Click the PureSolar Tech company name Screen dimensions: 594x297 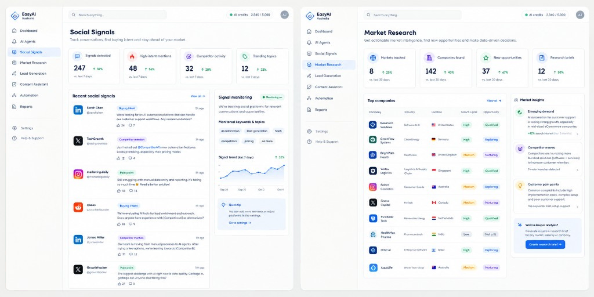pos(386,219)
